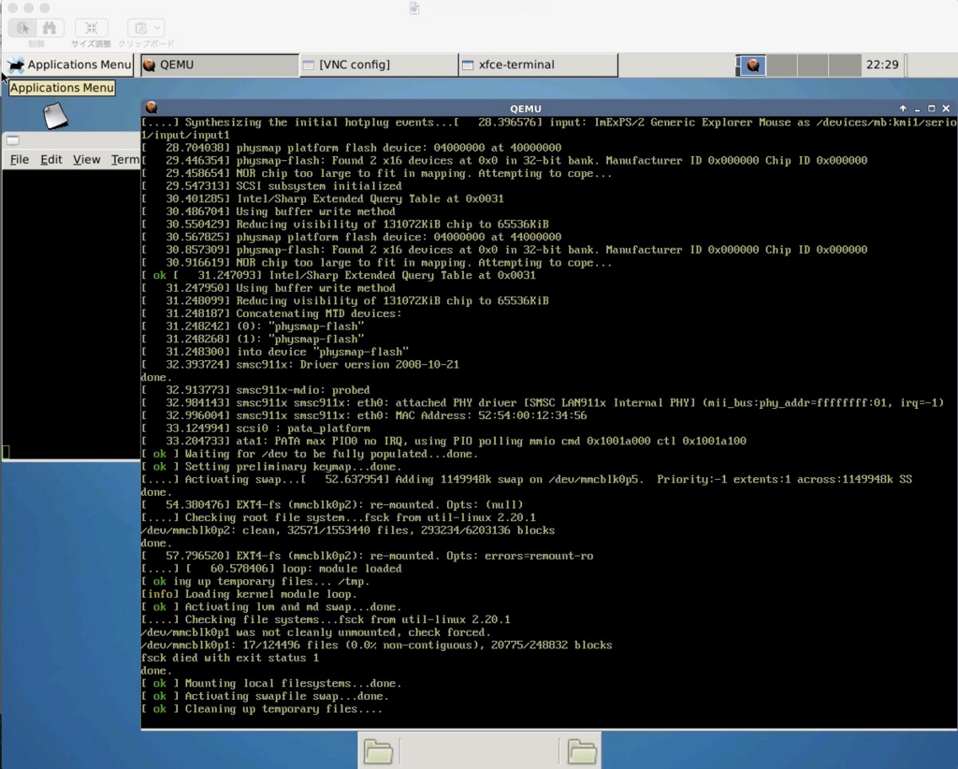Click the QEMU window title bar icon
Image resolution: width=958 pixels, height=769 pixels.
pos(152,108)
